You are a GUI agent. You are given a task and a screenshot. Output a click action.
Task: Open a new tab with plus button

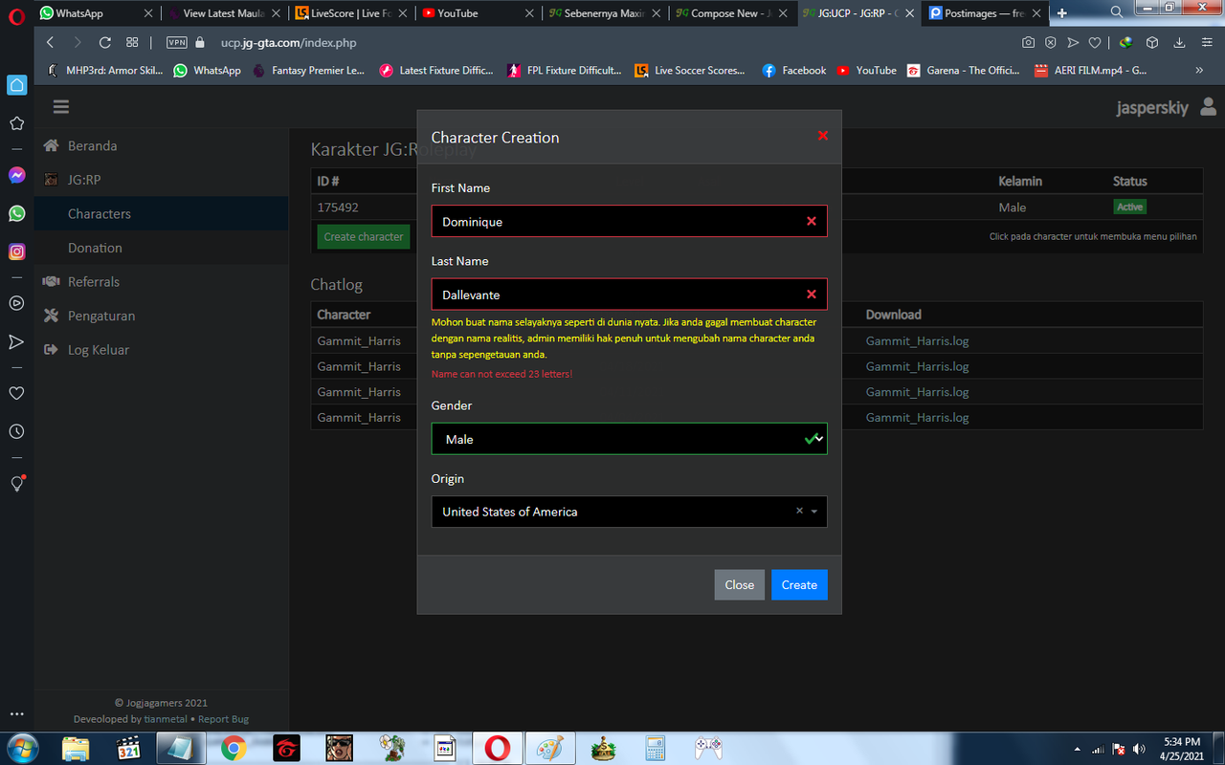1062,13
